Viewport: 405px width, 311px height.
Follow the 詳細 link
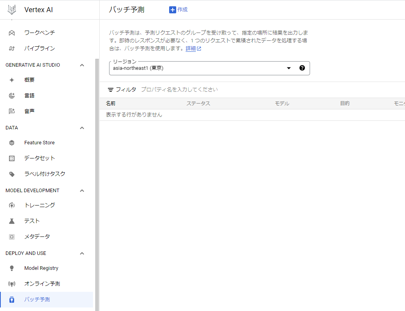191,48
